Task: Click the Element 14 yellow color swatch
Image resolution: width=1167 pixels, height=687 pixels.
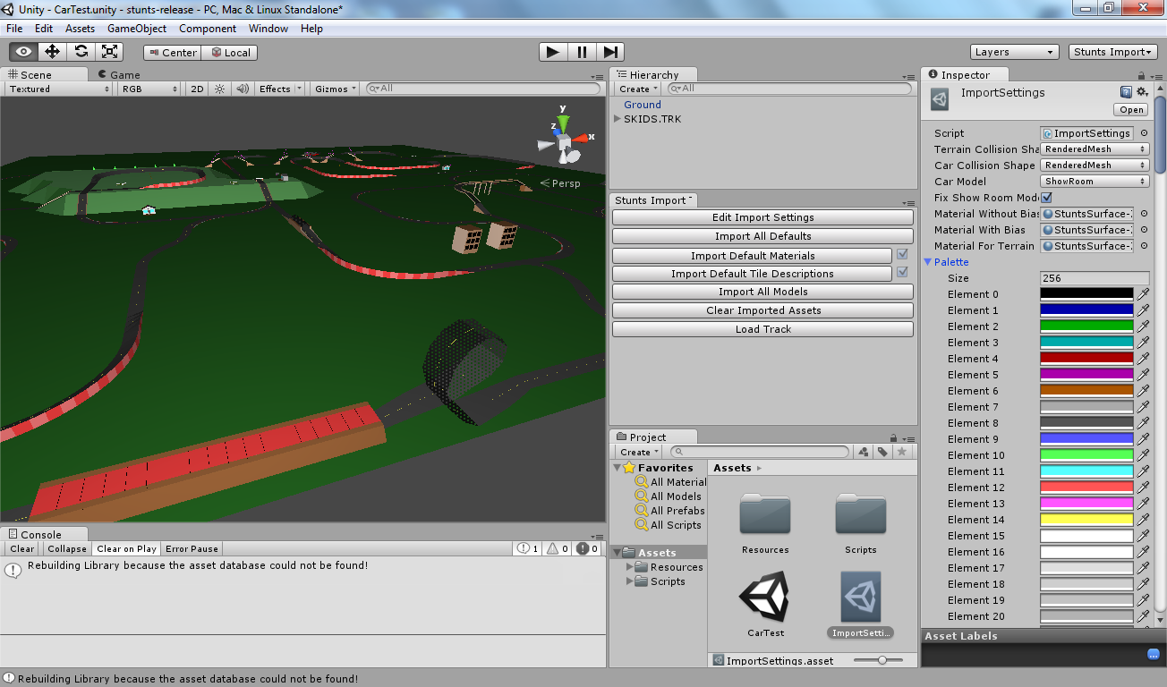Action: click(x=1086, y=520)
